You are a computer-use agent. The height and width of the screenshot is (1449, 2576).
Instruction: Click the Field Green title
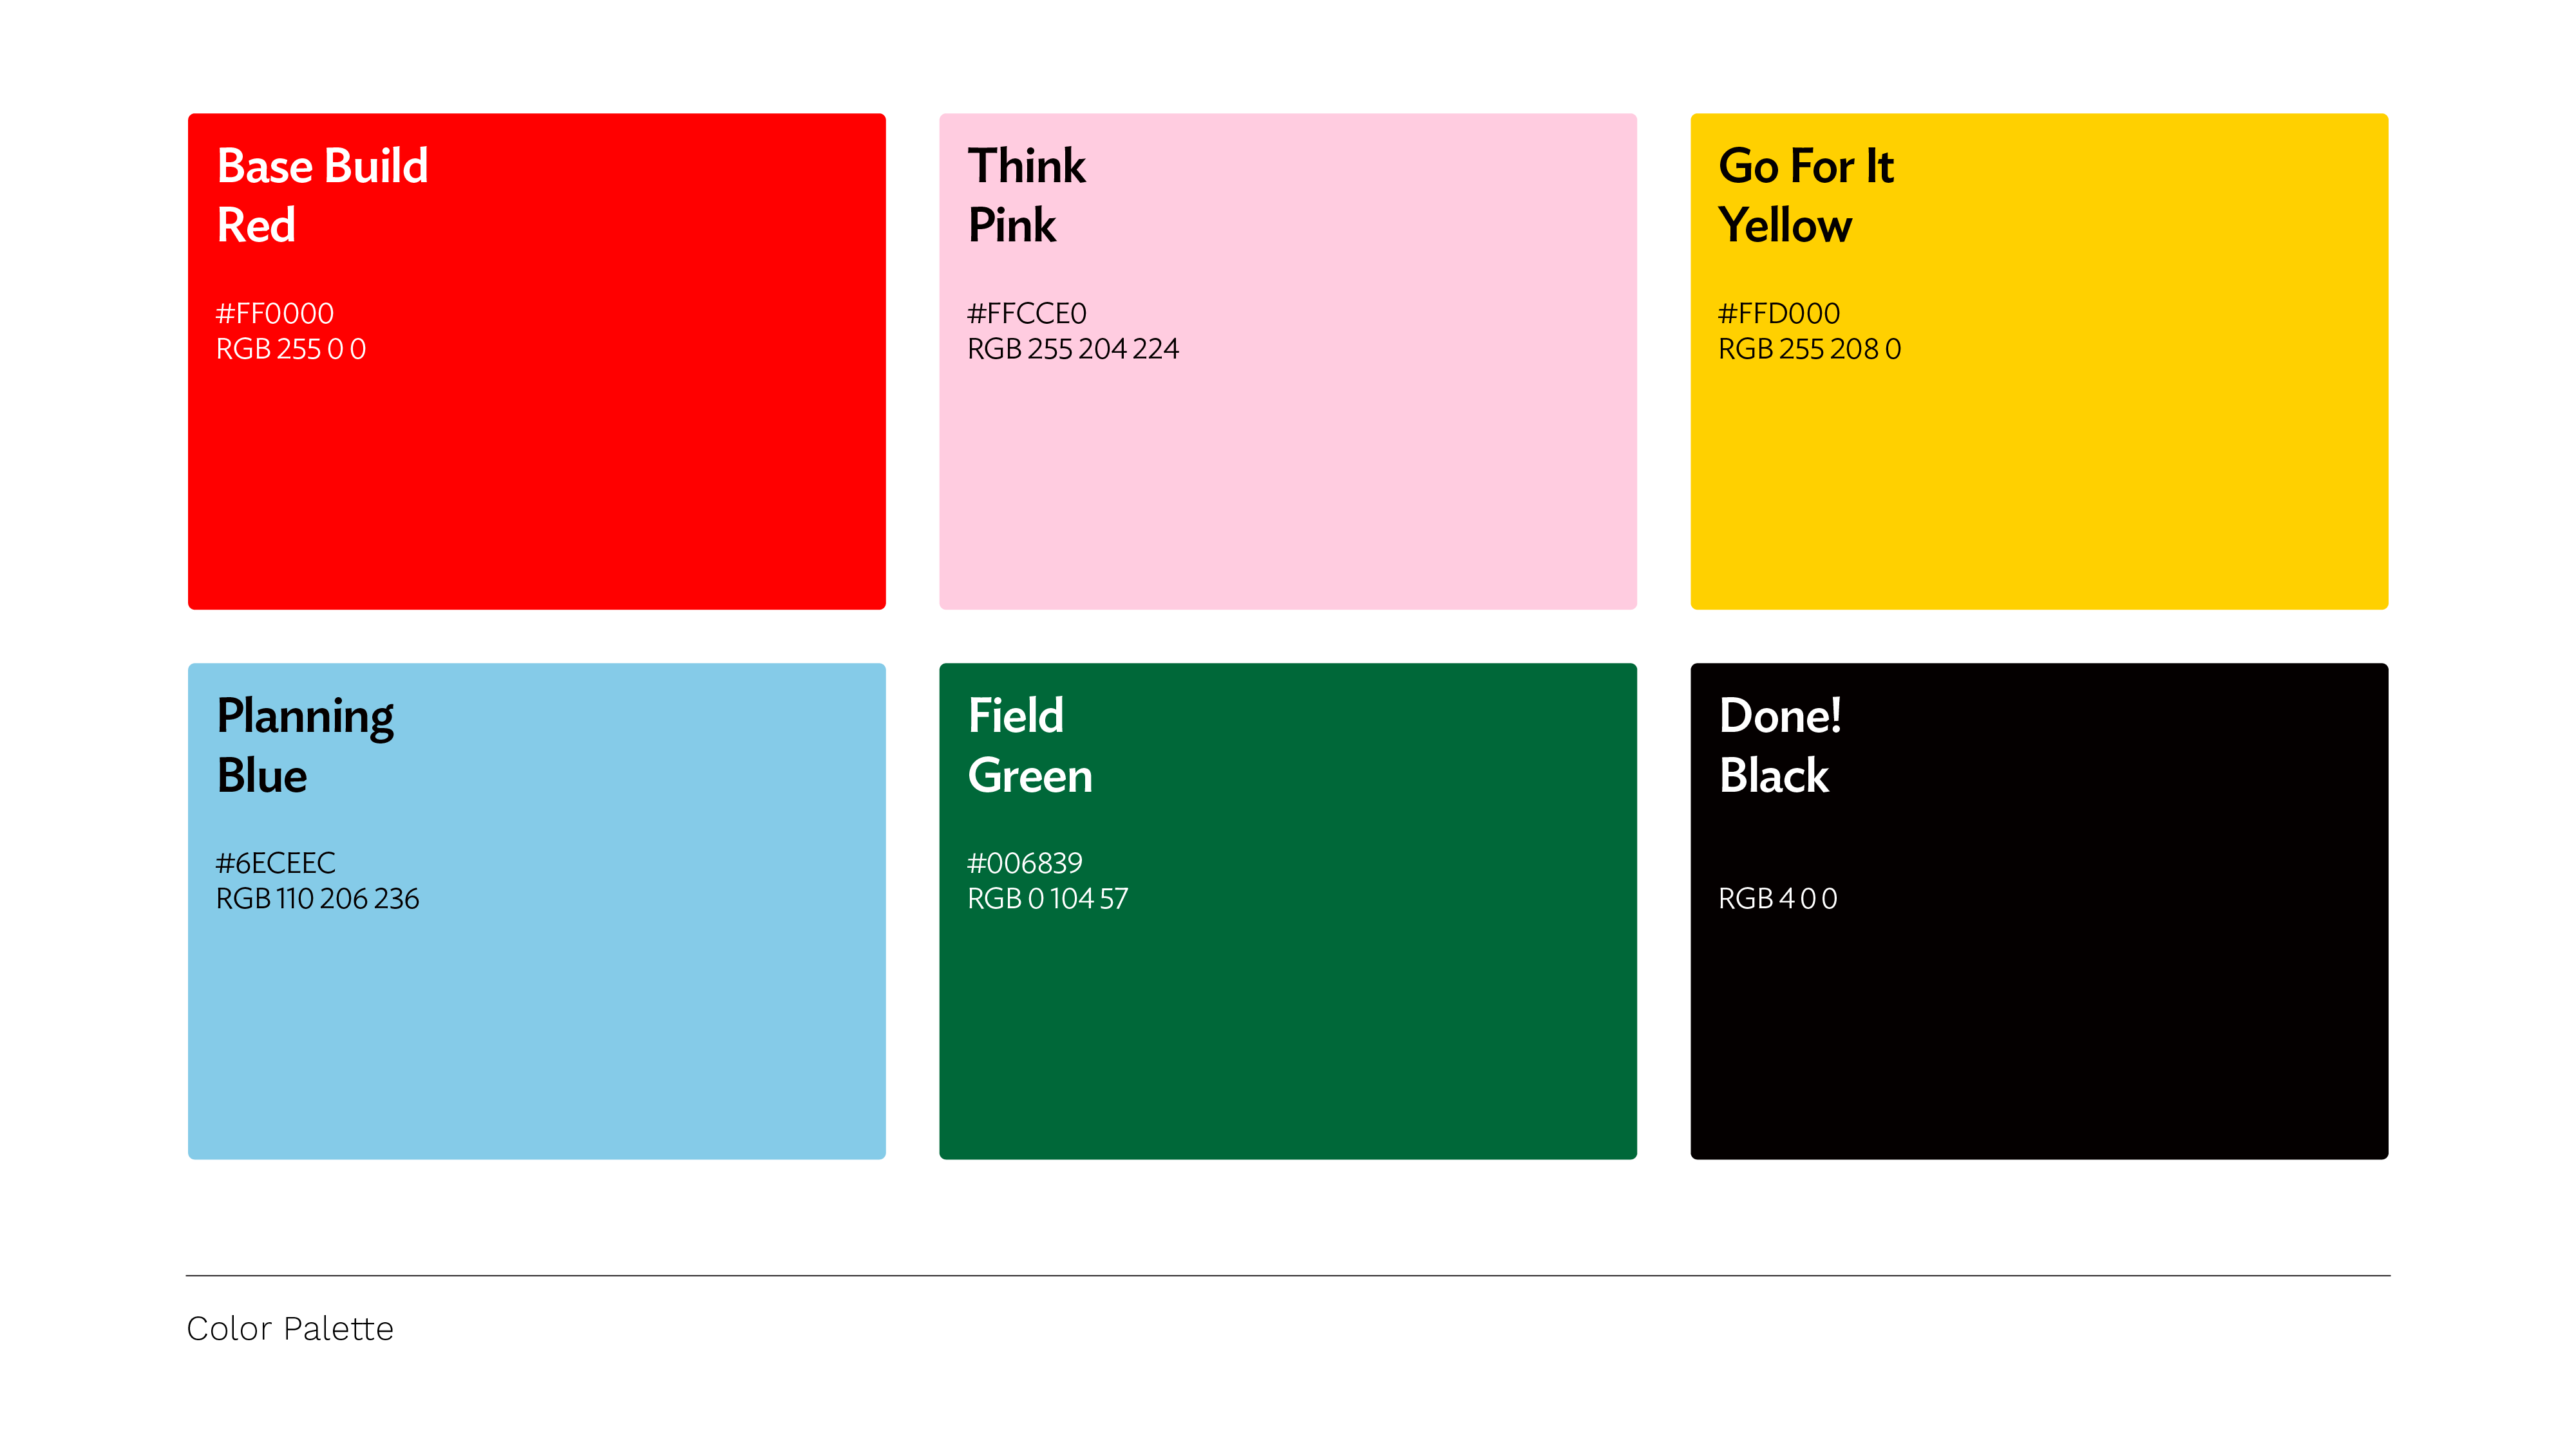1030,747
